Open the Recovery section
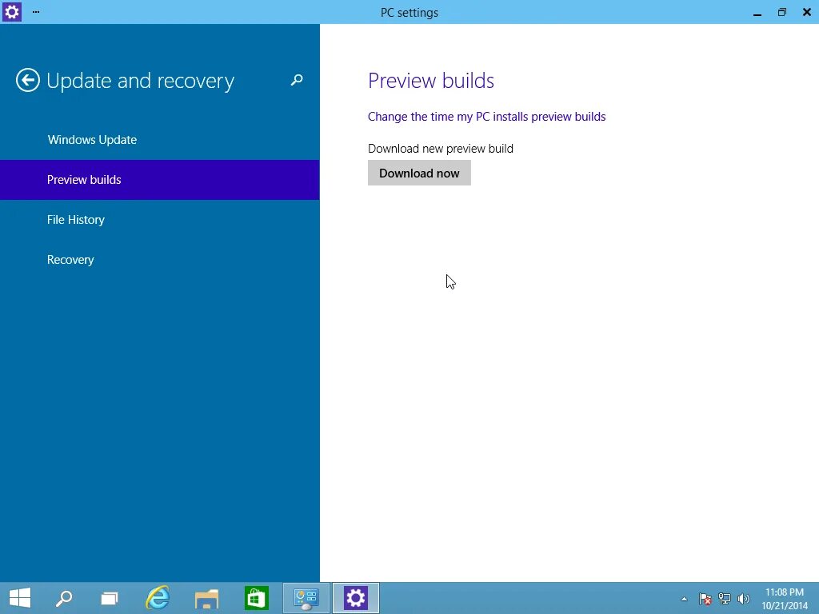Image resolution: width=819 pixels, height=614 pixels. tap(70, 259)
